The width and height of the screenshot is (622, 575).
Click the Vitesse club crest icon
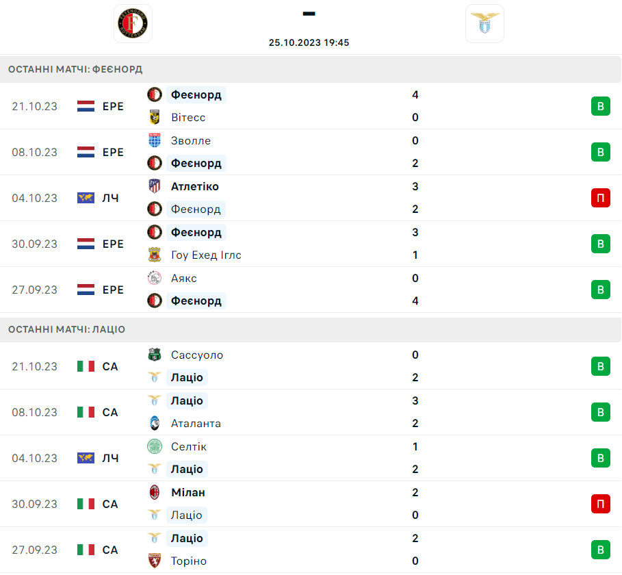(155, 118)
